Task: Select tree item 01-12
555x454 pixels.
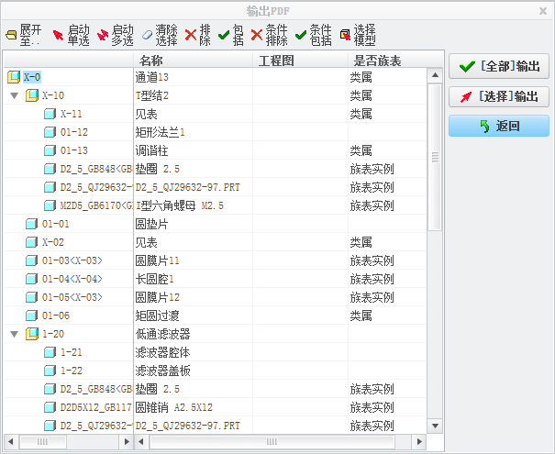Action: point(74,132)
